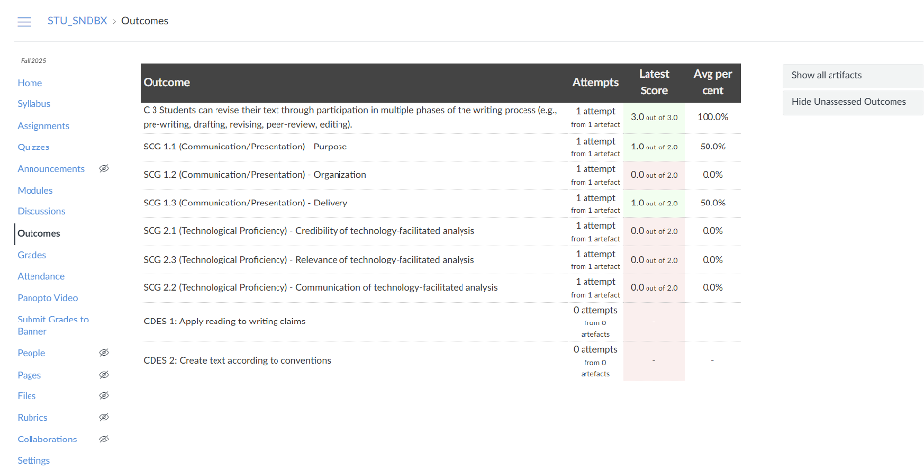Click the hidden-eye icon beside Files
This screenshot has height=469, width=924.
pyautogui.click(x=104, y=396)
